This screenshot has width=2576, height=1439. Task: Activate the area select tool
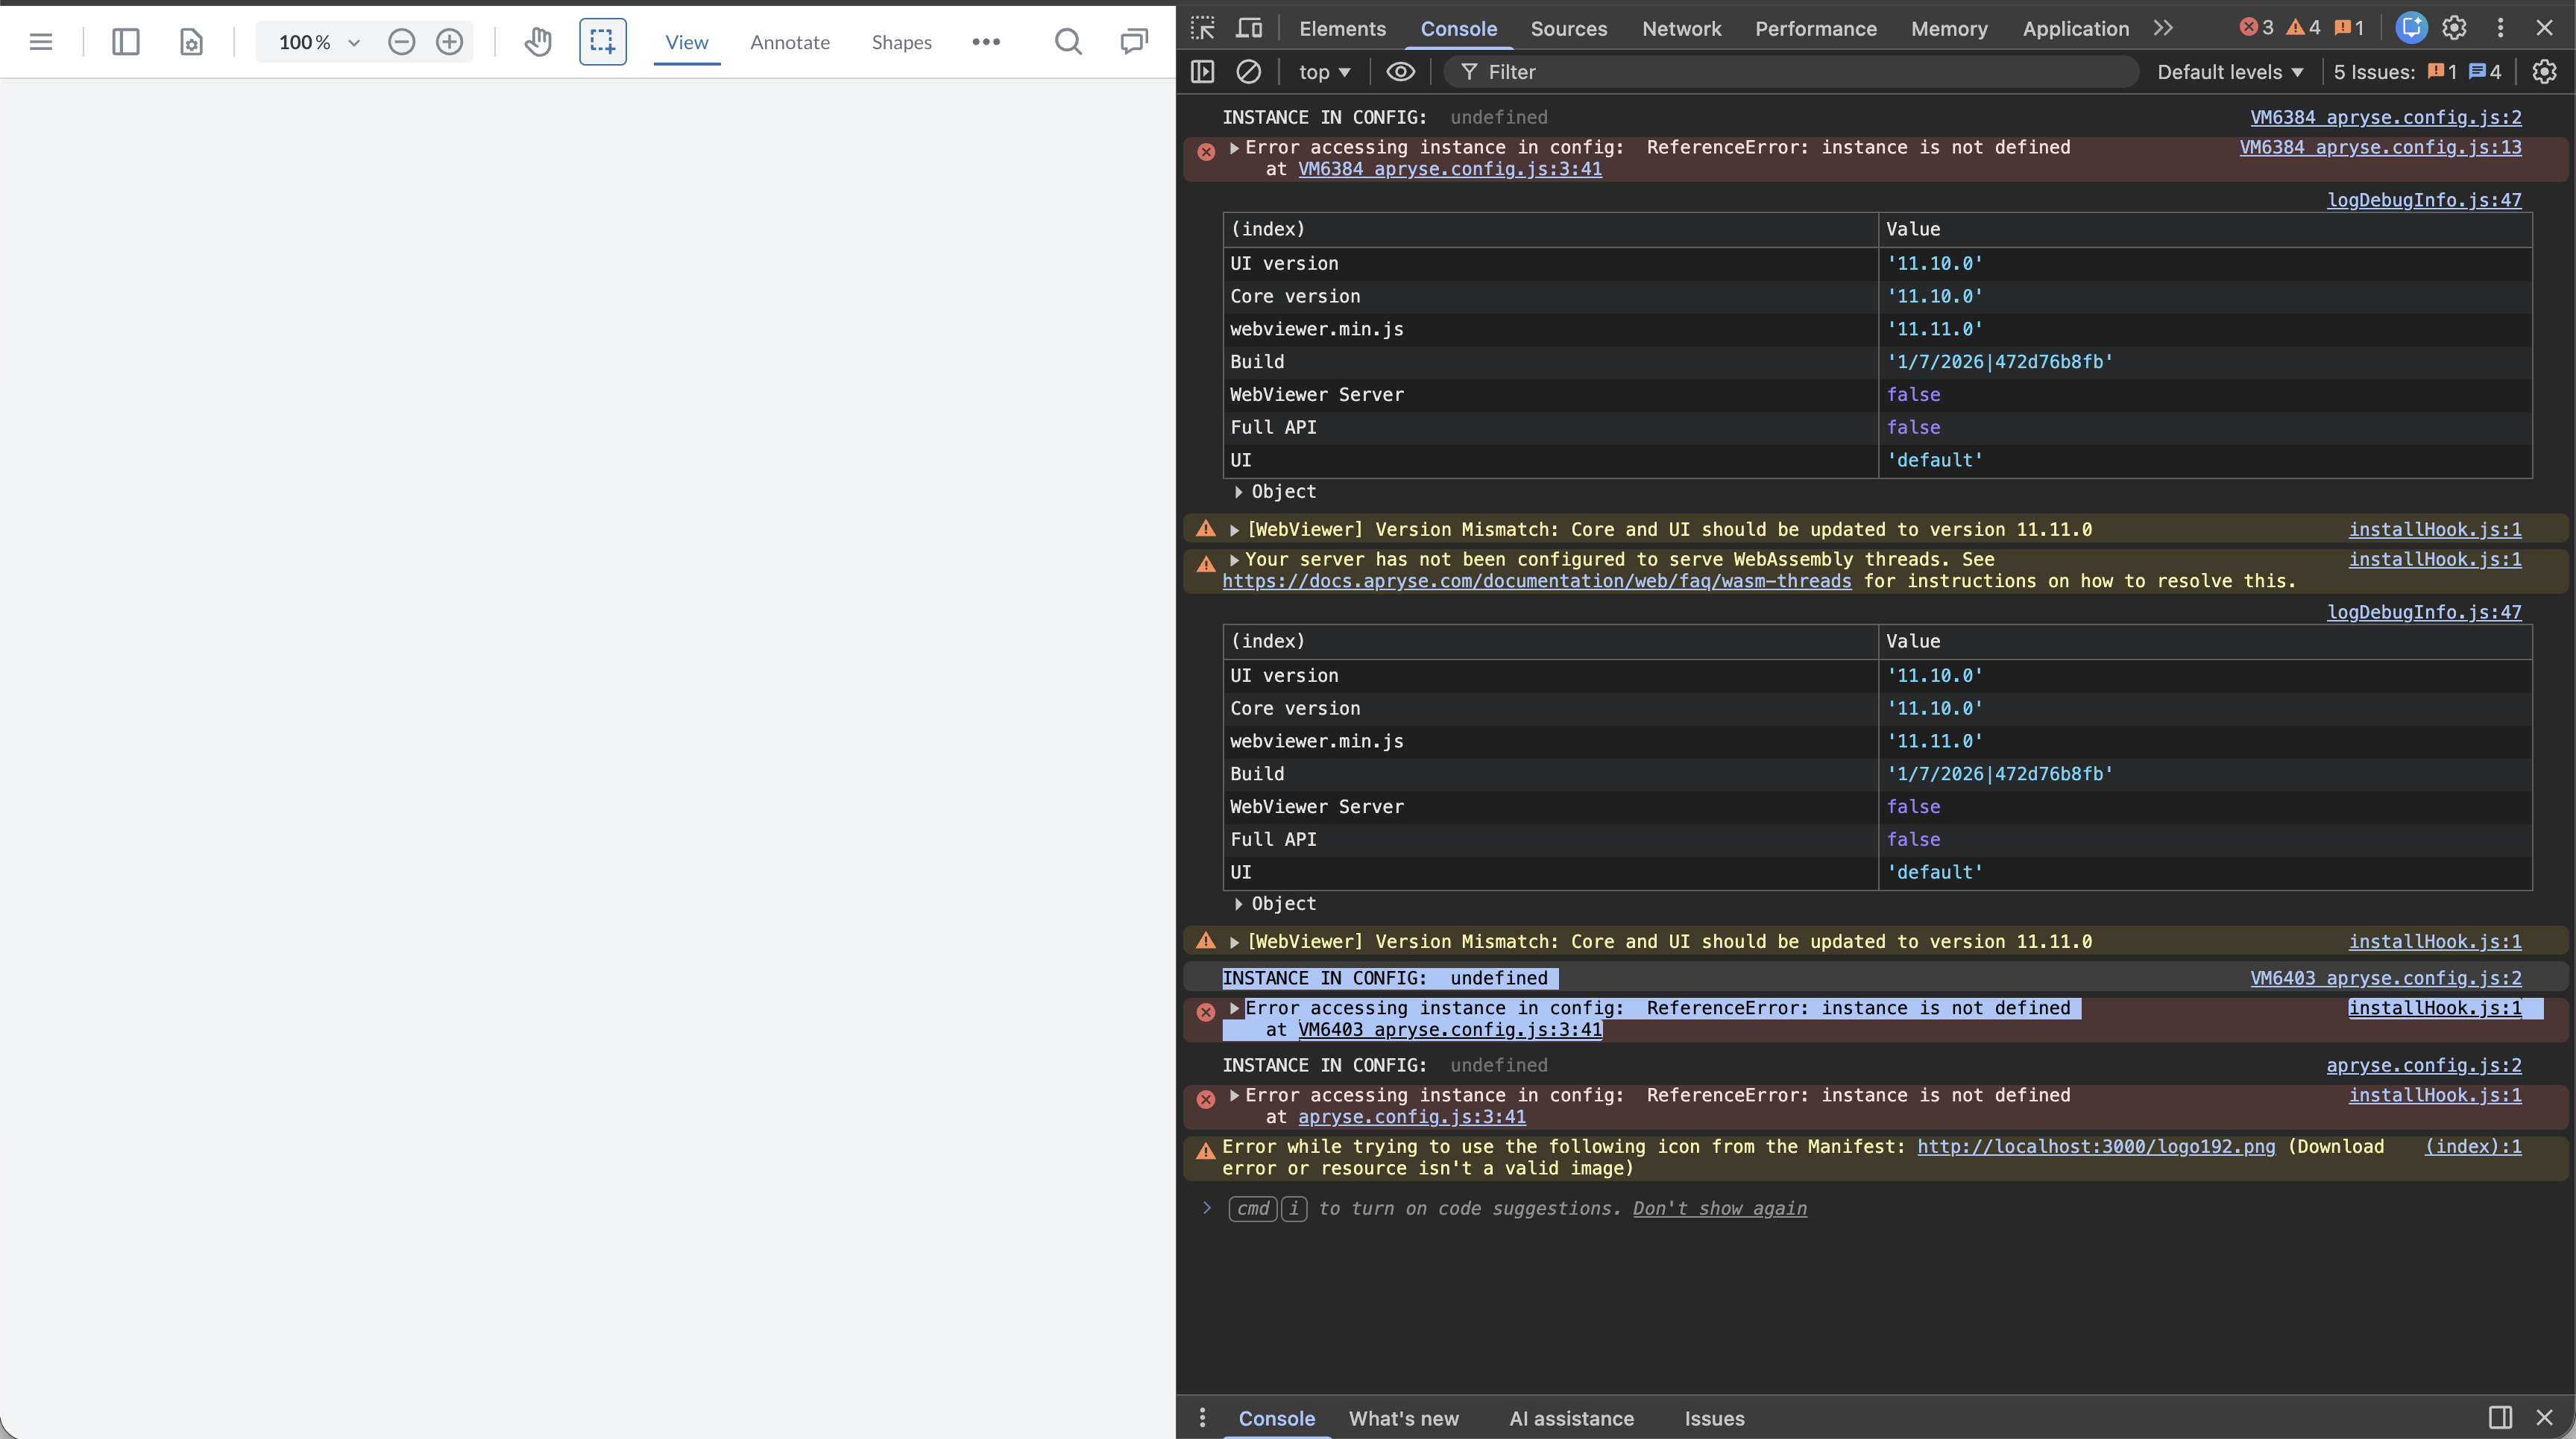pyautogui.click(x=602, y=42)
